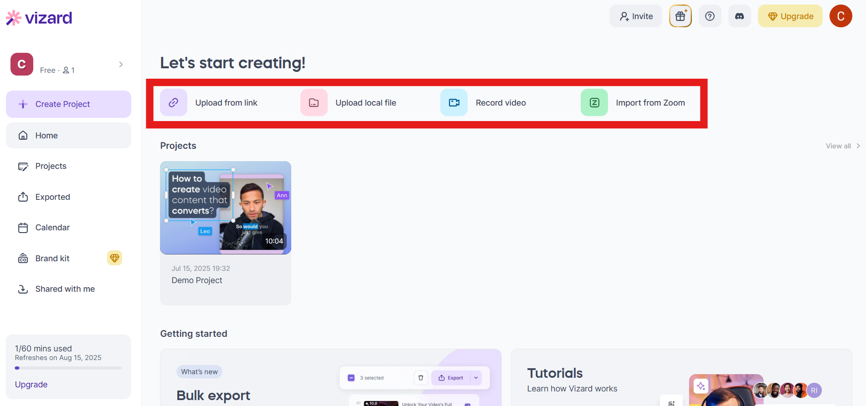Click the Import from Zoom icon
Image resolution: width=866 pixels, height=406 pixels.
(594, 102)
